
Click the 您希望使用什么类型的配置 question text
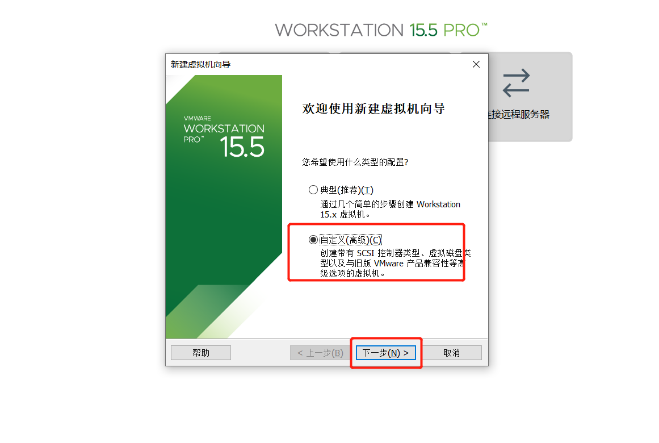[355, 162]
